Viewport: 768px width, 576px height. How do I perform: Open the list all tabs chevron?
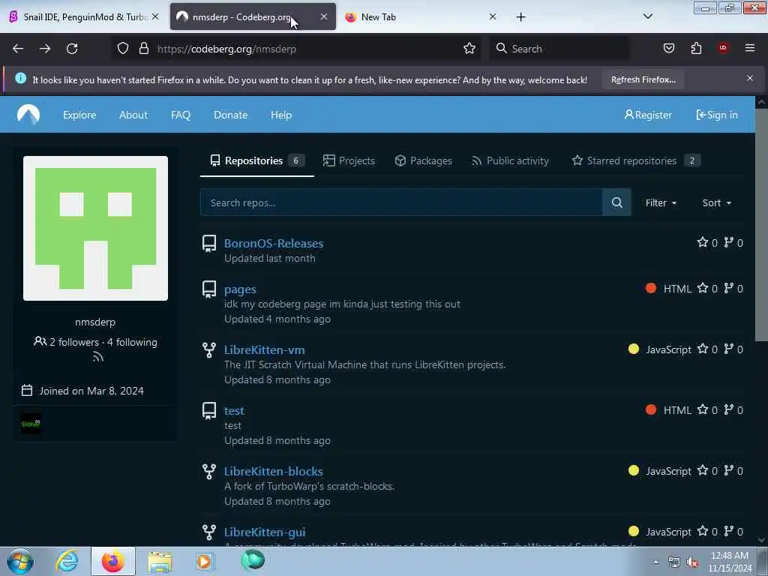tap(647, 16)
